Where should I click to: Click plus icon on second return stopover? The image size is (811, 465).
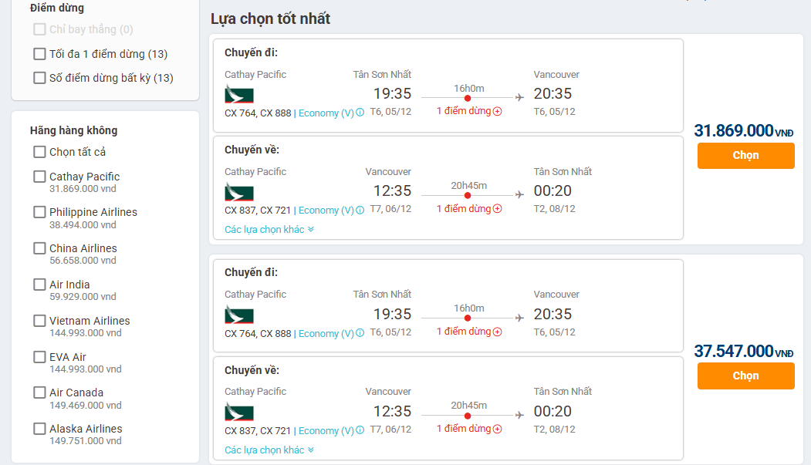pos(498,430)
